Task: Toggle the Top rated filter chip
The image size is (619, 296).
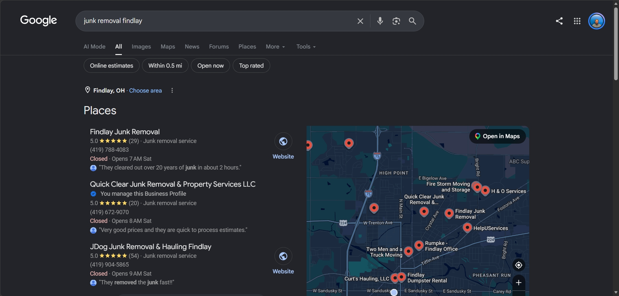Action: point(251,66)
